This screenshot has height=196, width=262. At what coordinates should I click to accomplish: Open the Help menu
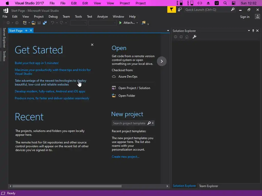tap(132, 17)
